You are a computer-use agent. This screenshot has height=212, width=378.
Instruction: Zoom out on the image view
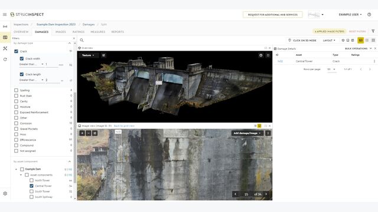click(x=89, y=133)
